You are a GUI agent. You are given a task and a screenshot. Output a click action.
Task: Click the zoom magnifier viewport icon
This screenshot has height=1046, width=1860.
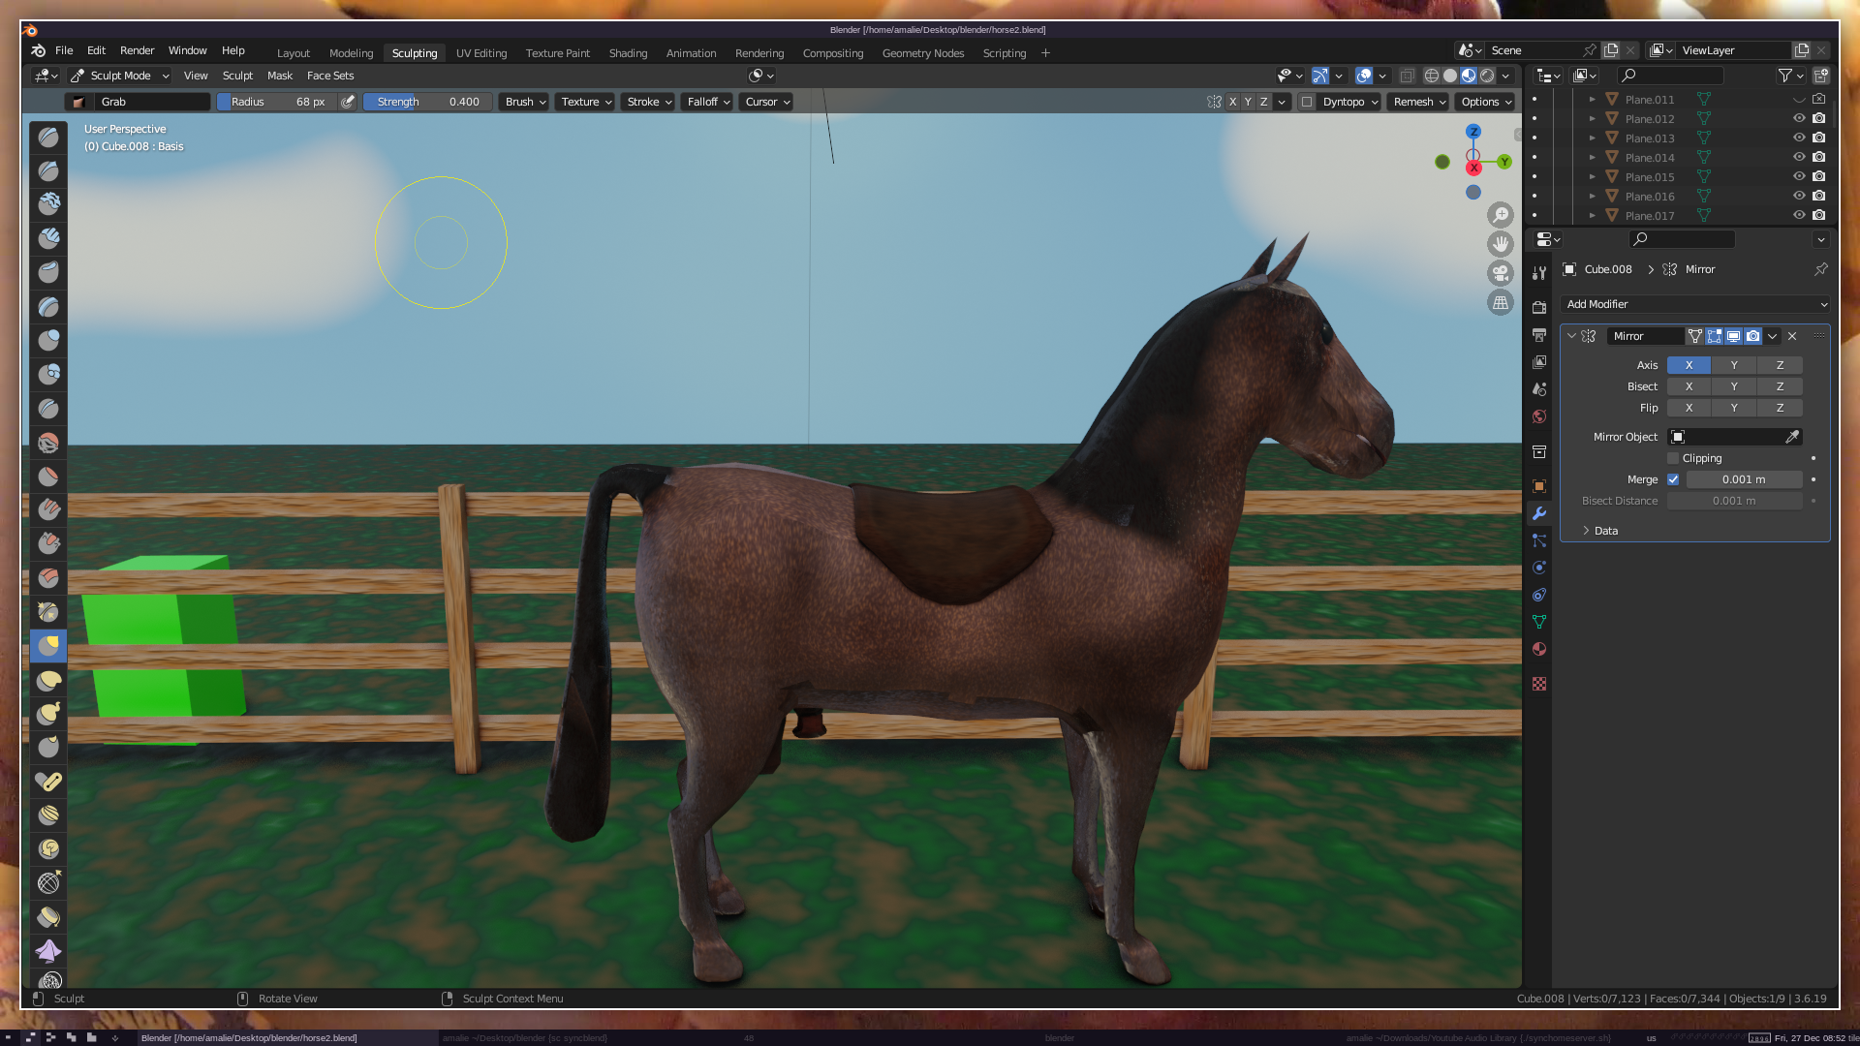click(1501, 215)
